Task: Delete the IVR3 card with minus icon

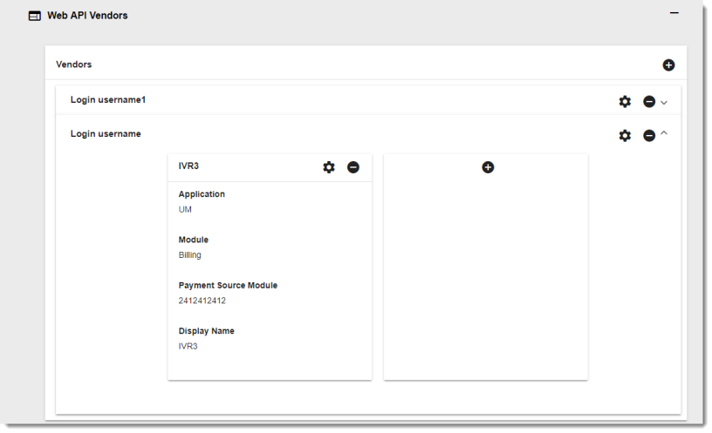Action: coord(353,167)
